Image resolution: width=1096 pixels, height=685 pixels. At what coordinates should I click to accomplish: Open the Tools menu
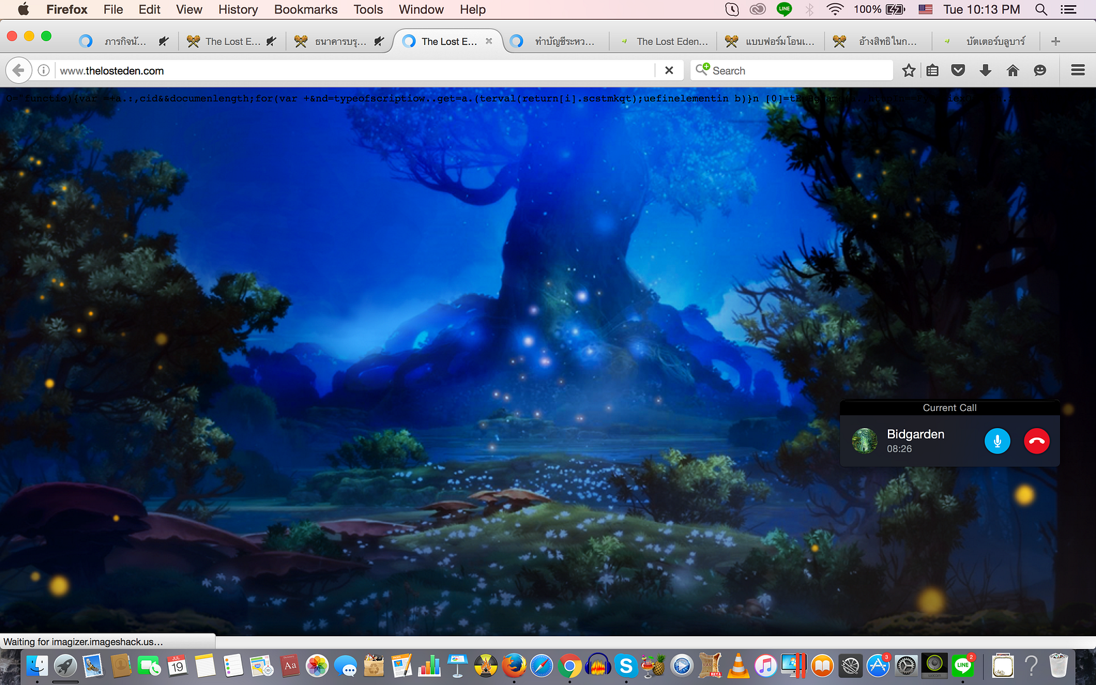coord(368,10)
